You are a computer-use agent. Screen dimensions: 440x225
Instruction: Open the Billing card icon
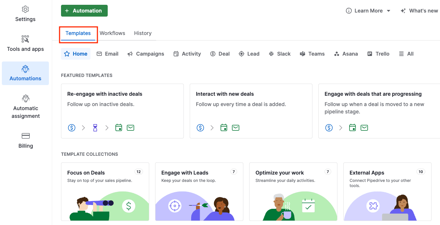[x=25, y=136]
